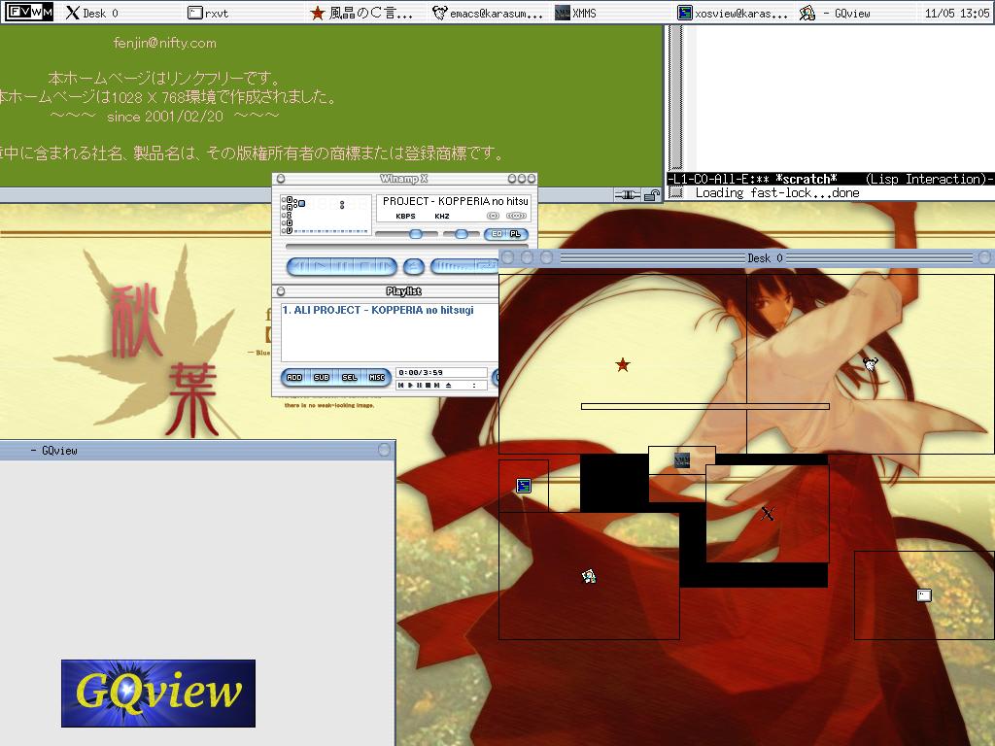
Task: Click the 'Loading fast-lock...done' minibuffer
Action: click(777, 193)
